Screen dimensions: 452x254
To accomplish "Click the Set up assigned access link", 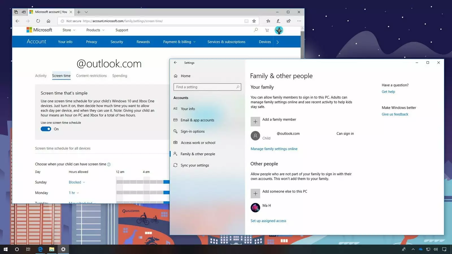I will pos(268,221).
